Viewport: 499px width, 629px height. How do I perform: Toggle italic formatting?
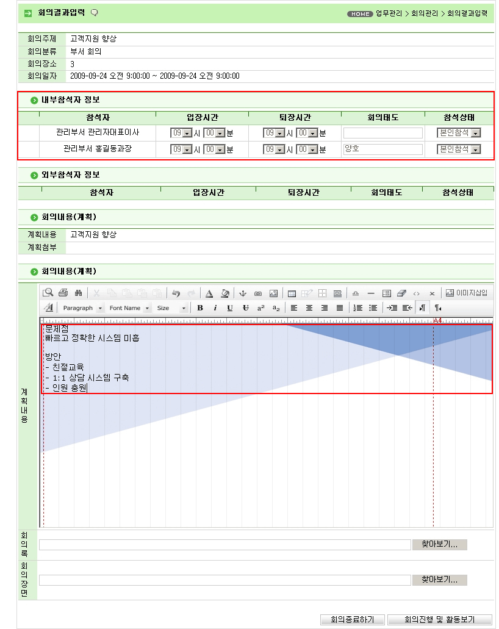click(215, 308)
